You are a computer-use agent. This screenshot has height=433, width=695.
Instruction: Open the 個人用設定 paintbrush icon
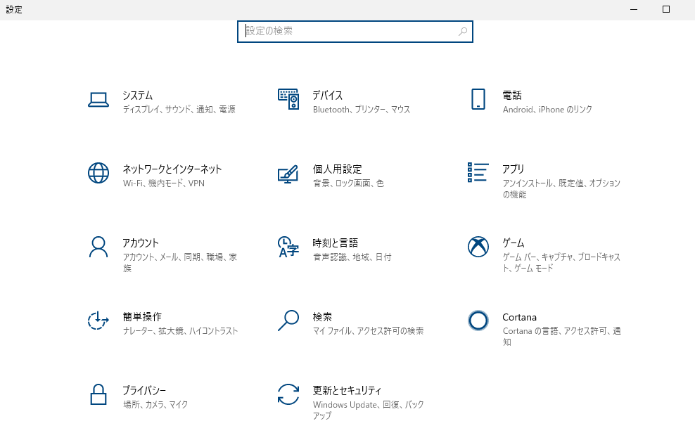coord(288,174)
